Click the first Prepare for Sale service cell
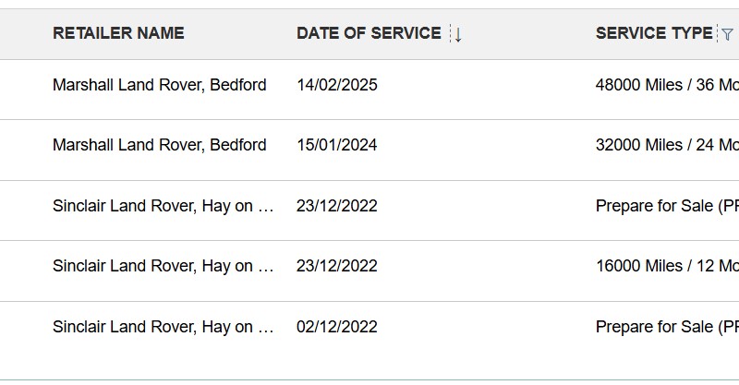The image size is (739, 385). (x=667, y=206)
